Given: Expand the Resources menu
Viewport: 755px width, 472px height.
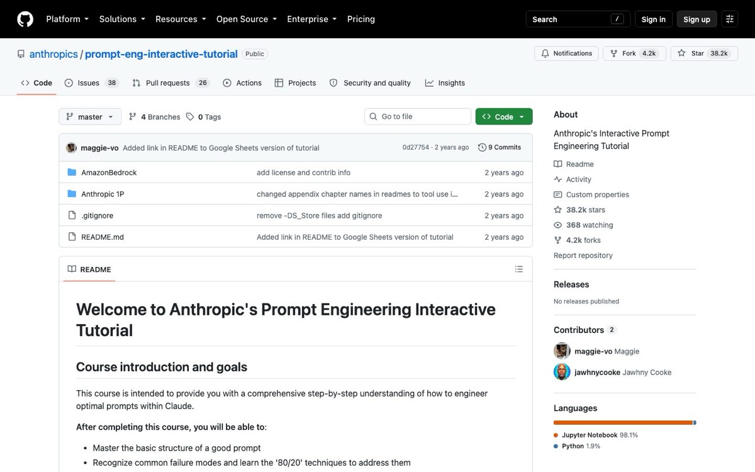Looking at the screenshot, I should point(181,20).
